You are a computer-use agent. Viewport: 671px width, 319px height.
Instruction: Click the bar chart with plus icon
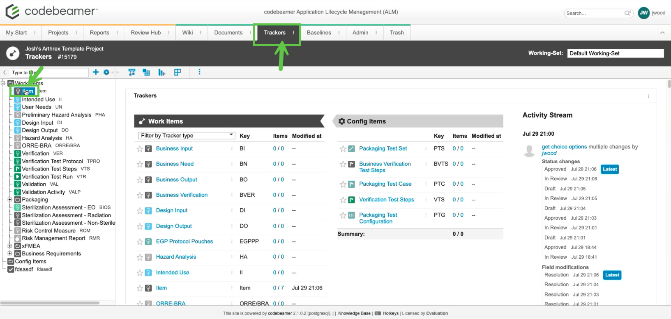pyautogui.click(x=161, y=73)
